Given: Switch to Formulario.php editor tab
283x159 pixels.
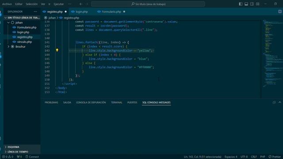Looking at the screenshot, I should pyautogui.click(x=111, y=11).
